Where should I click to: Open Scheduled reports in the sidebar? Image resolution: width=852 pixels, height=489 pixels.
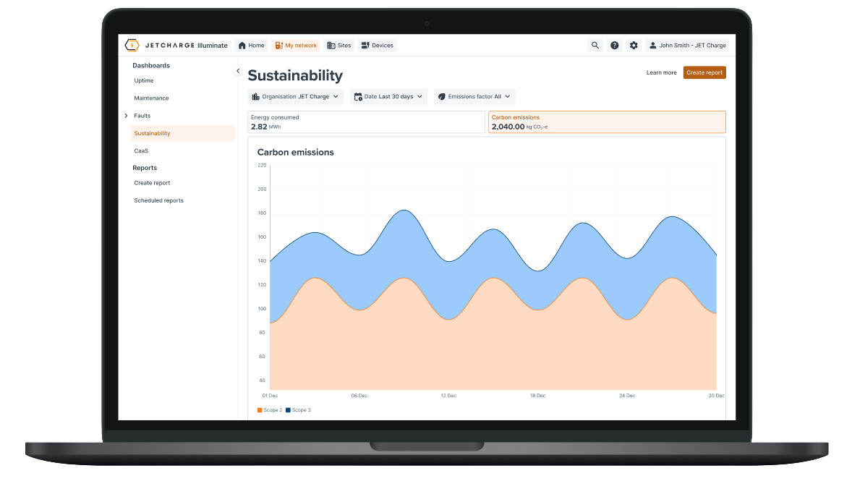point(159,200)
